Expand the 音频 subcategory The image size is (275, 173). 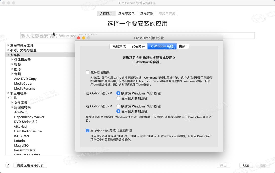coord(12,74)
